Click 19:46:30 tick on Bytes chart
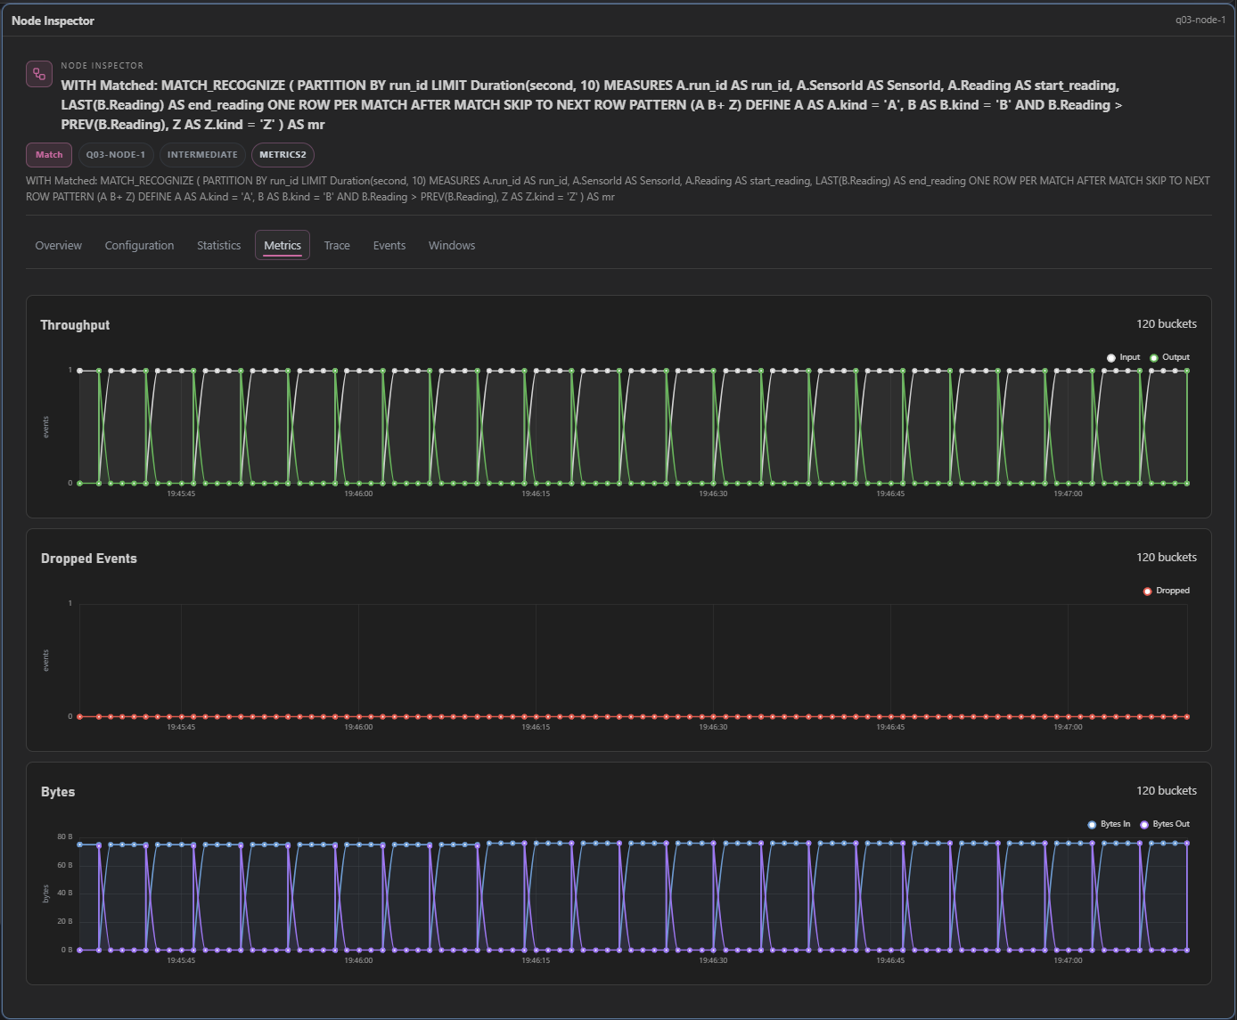The width and height of the screenshot is (1237, 1020). [713, 960]
